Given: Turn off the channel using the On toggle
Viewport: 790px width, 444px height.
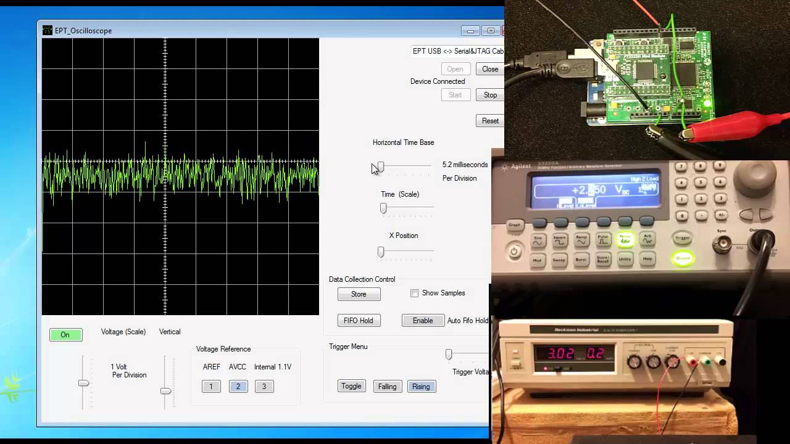Looking at the screenshot, I should [65, 334].
